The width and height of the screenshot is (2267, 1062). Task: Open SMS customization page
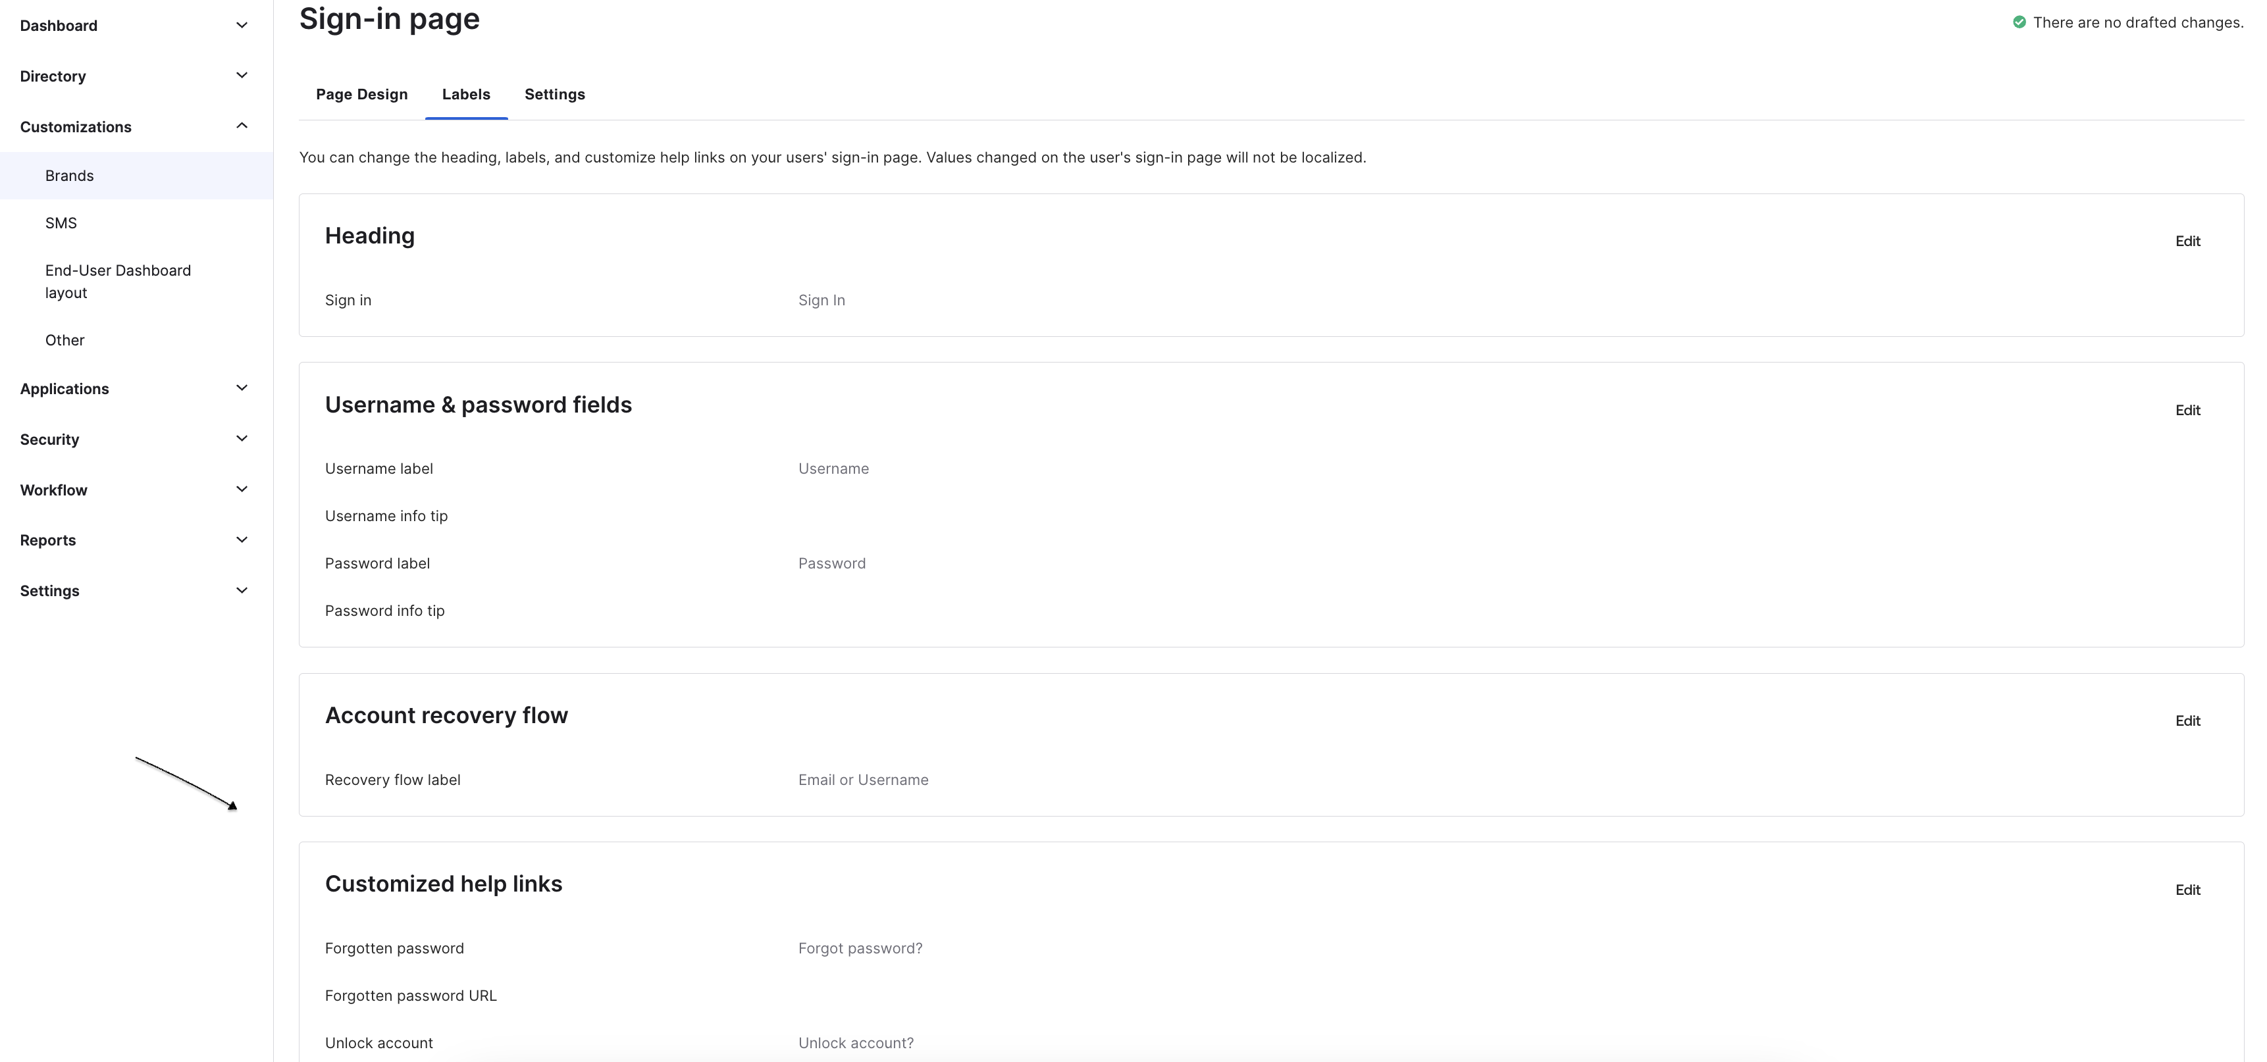click(x=61, y=224)
